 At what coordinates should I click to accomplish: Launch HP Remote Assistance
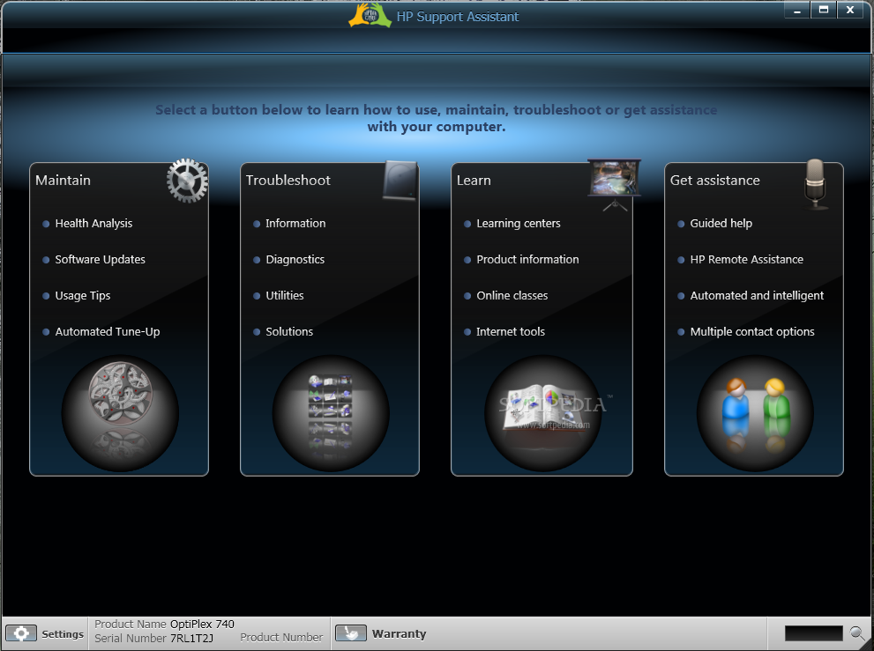tap(747, 260)
